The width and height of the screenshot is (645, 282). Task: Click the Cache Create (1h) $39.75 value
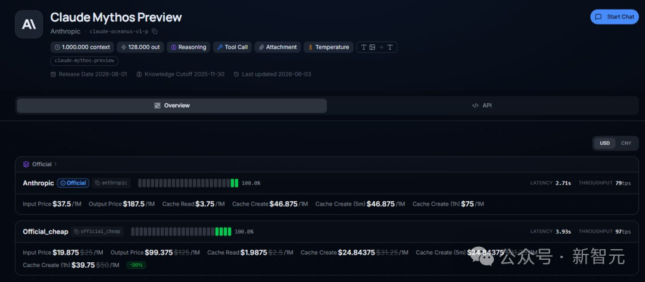click(83, 265)
